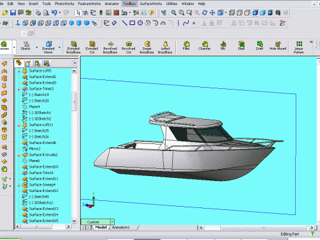Click the Revolved Cut tool
The image size is (320, 240).
(129, 47)
